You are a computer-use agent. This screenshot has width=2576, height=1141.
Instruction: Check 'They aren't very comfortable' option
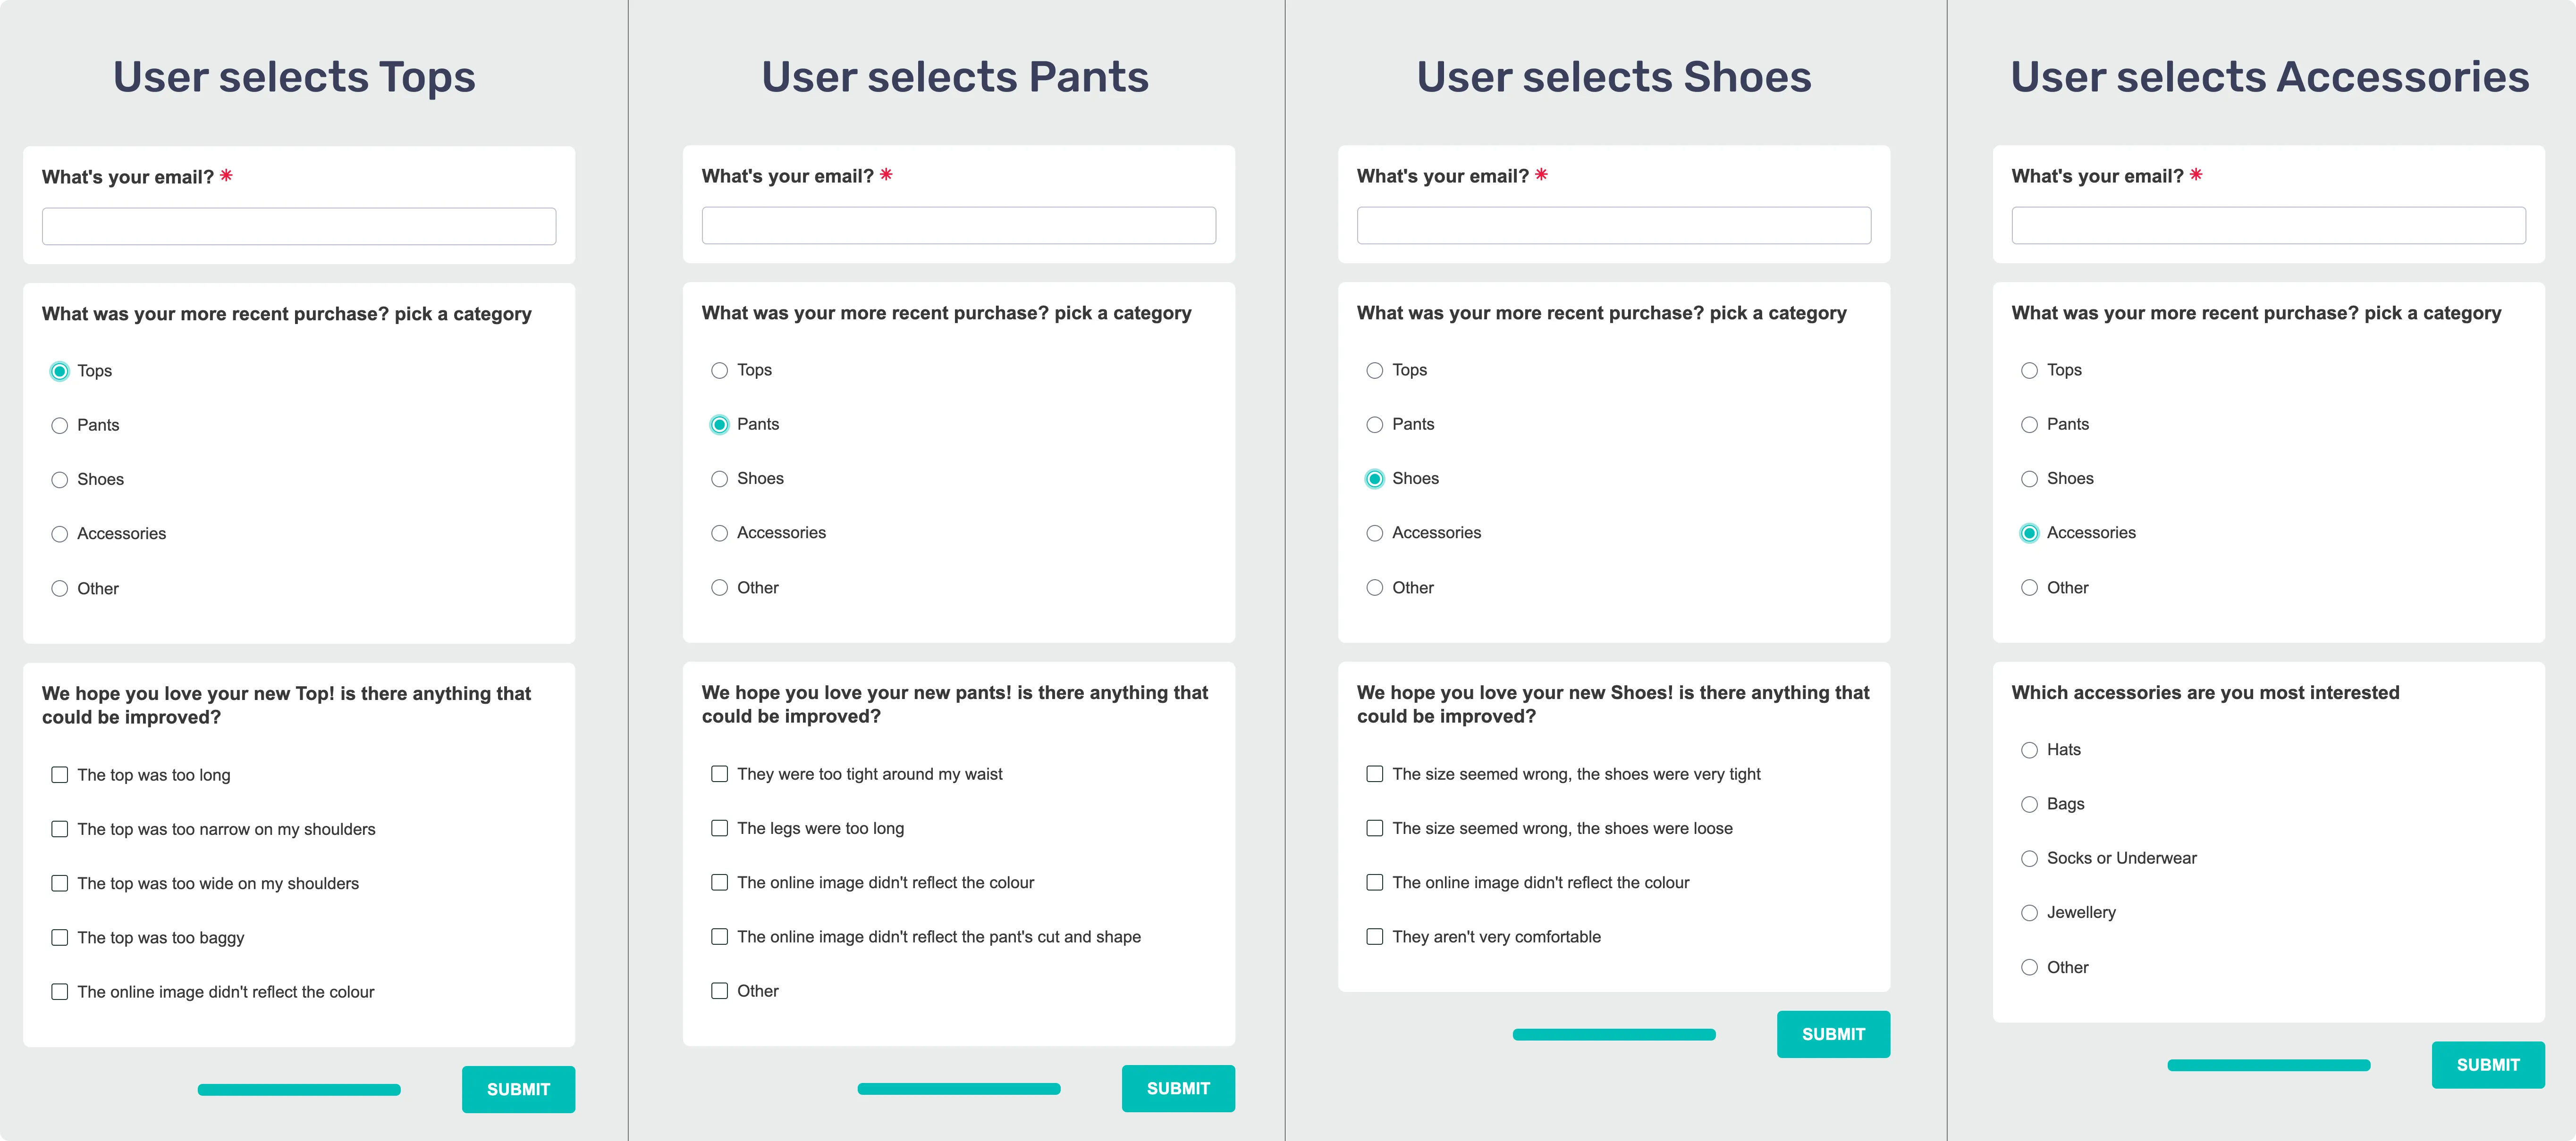(x=1374, y=937)
